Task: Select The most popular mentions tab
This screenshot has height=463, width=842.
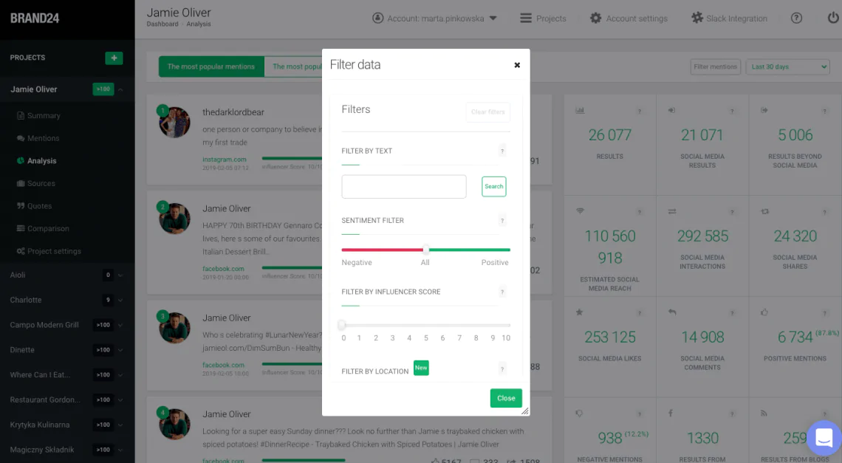Action: point(211,66)
